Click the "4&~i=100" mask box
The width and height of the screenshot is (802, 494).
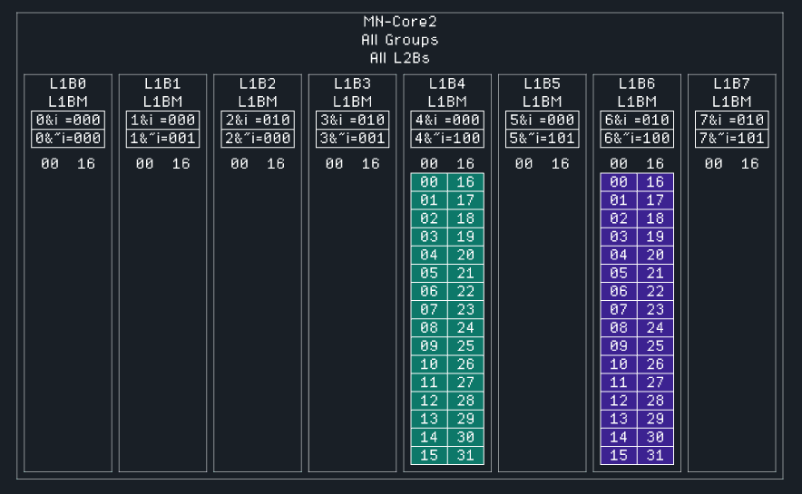click(447, 139)
